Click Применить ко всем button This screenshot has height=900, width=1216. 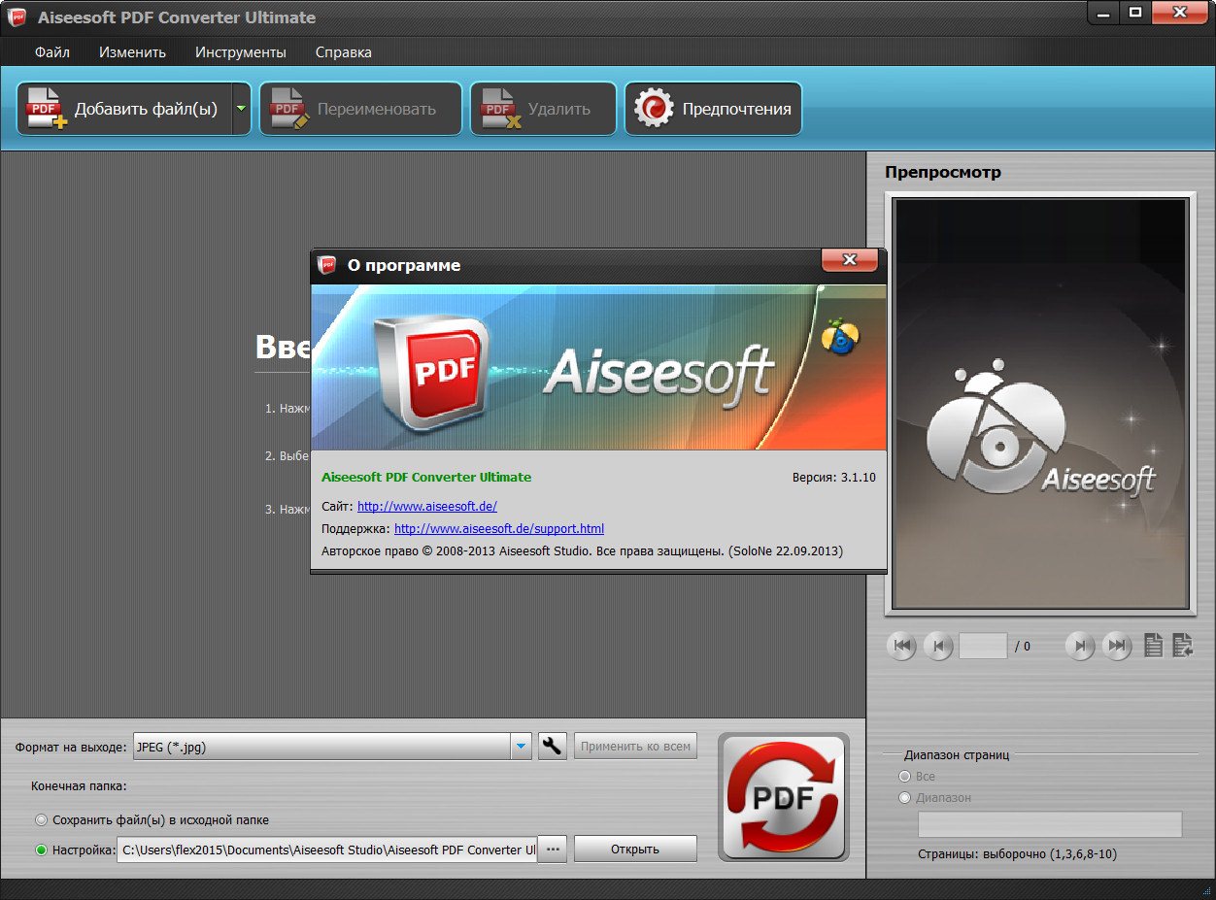click(636, 746)
